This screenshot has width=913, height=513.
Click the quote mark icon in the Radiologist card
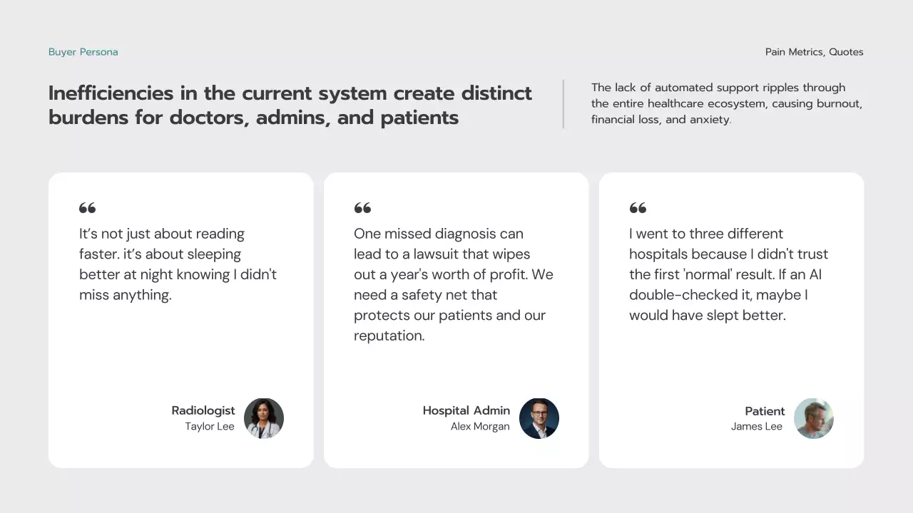(x=87, y=208)
